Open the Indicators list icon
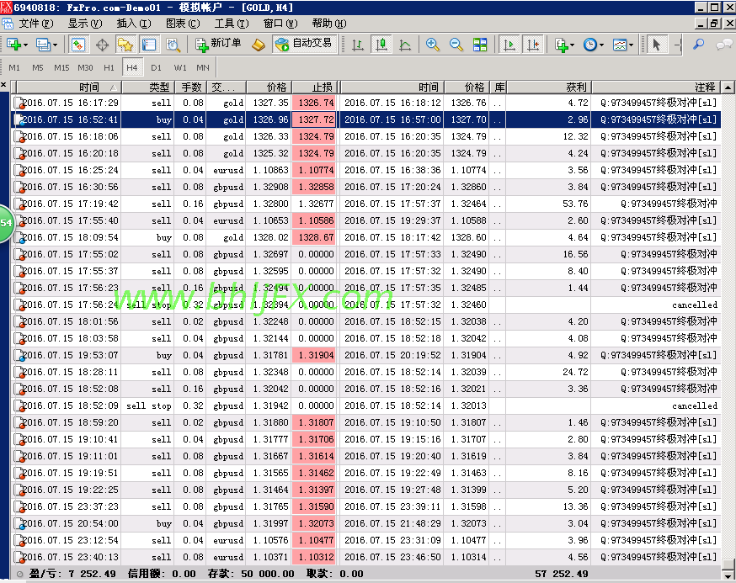The width and height of the screenshot is (736, 583). pyautogui.click(x=562, y=45)
